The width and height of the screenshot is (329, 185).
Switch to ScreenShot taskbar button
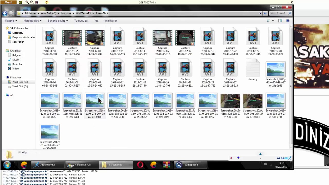(x=116, y=165)
